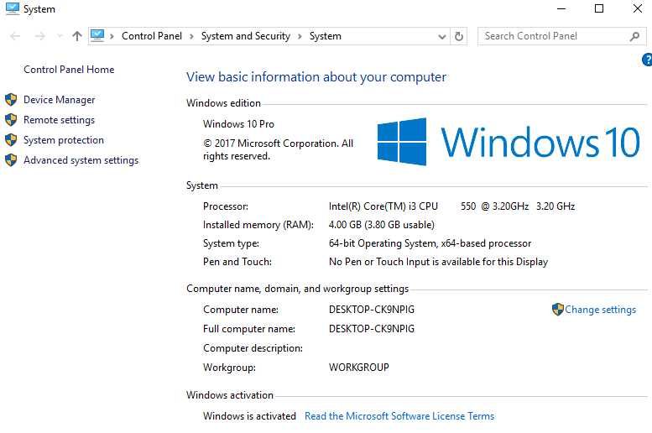Image resolution: width=652 pixels, height=433 pixels.
Task: Open Control Panel Home
Action: (x=69, y=70)
